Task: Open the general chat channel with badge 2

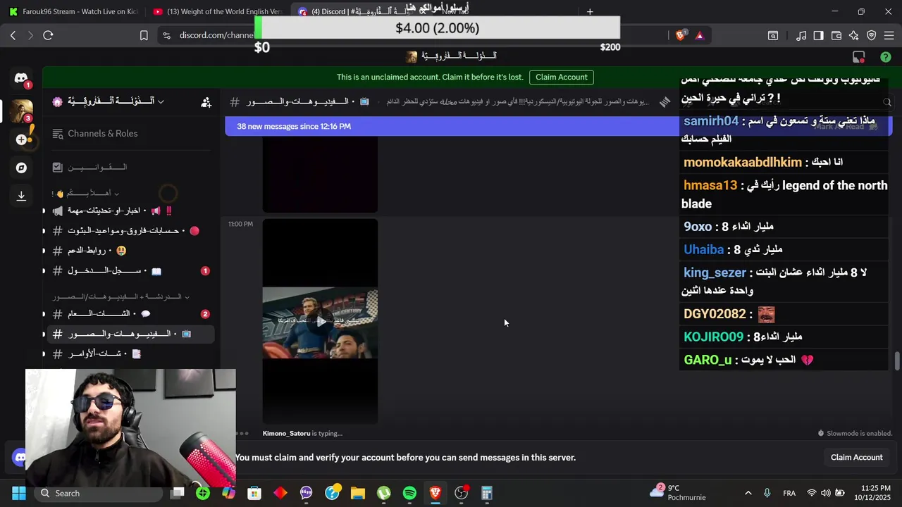Action: 130,313
